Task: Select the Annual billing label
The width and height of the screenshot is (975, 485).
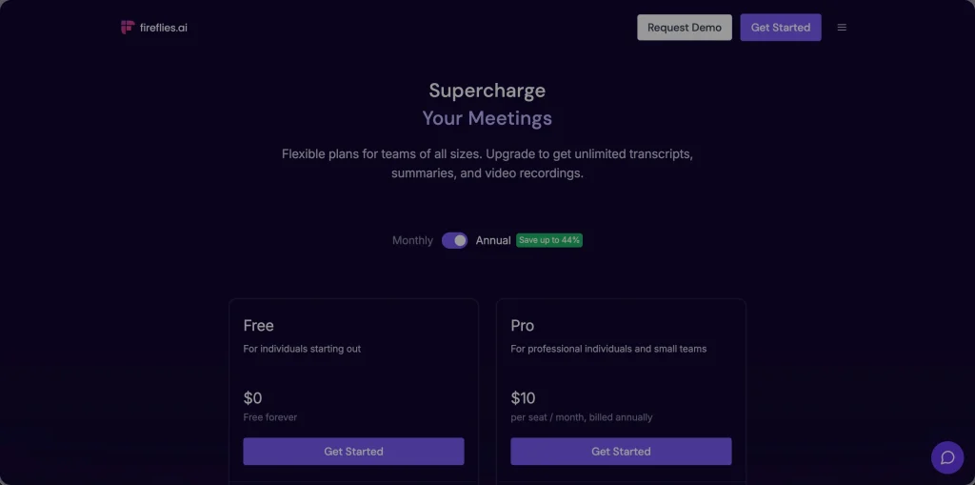Action: coord(493,241)
